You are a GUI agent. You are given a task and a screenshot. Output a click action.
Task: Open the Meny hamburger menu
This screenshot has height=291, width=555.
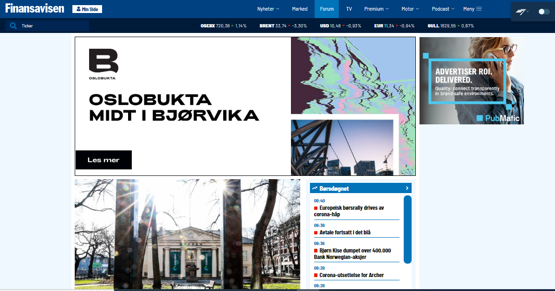tap(472, 9)
